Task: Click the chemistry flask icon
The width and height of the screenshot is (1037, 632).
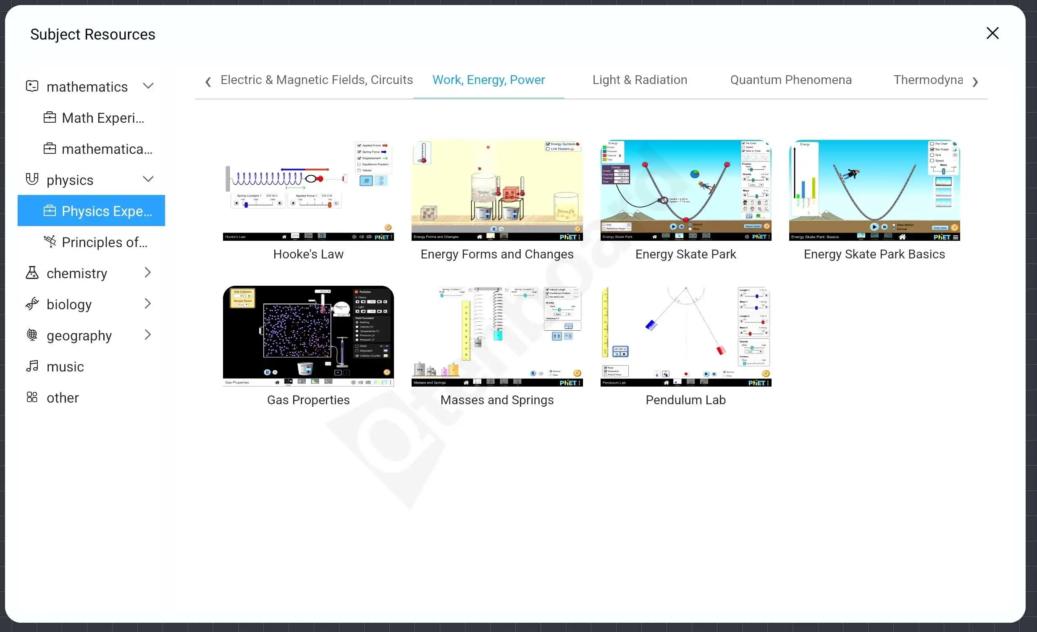Action: pyautogui.click(x=32, y=273)
